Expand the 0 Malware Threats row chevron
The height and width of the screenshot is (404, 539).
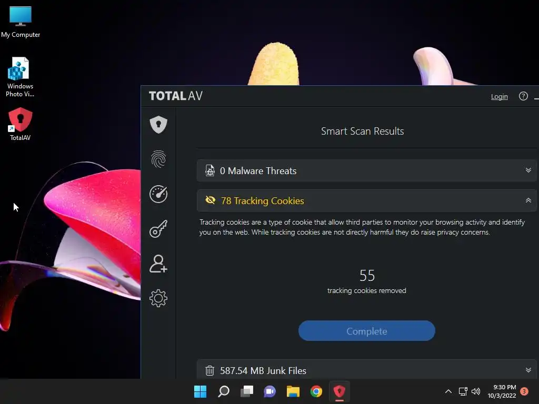click(x=528, y=170)
